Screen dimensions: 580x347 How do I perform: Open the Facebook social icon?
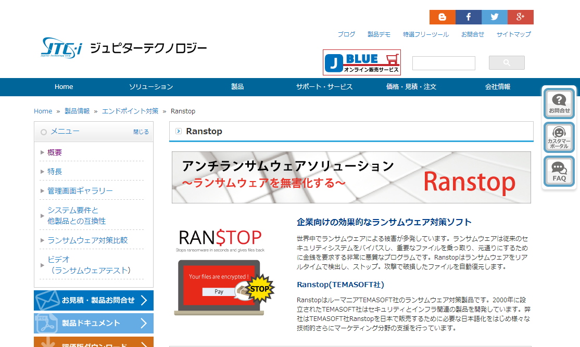point(469,17)
